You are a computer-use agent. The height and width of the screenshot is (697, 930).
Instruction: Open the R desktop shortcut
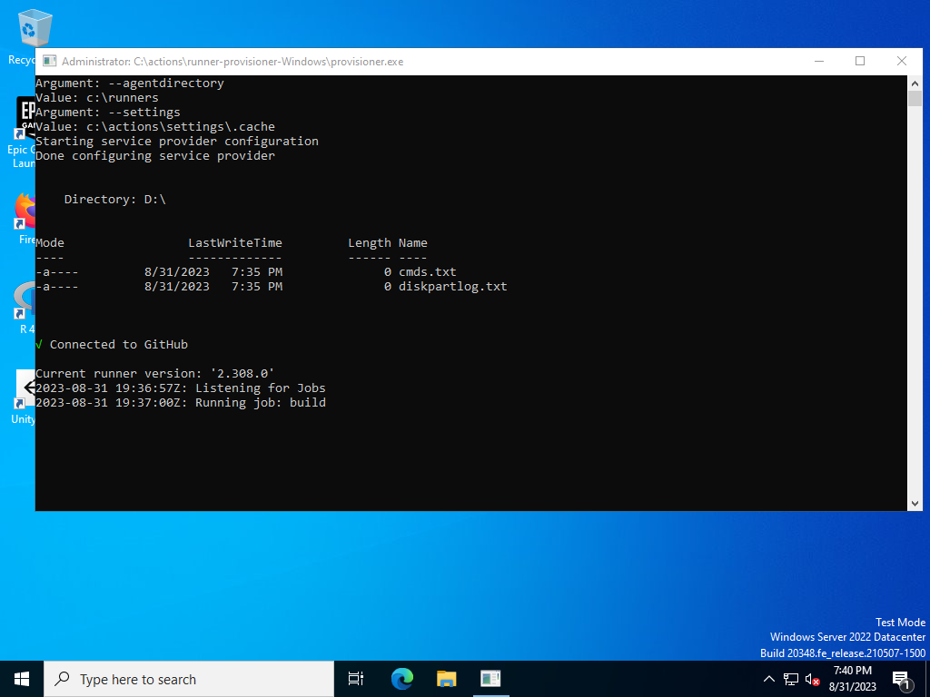pyautogui.click(x=24, y=309)
